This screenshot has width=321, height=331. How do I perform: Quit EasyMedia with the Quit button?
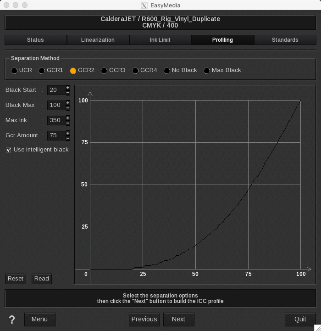[x=300, y=320]
